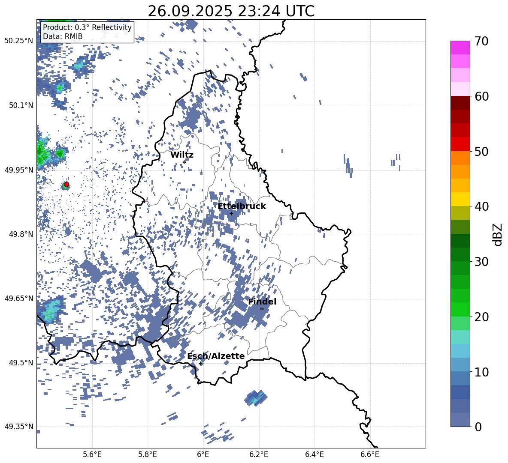Click the orange colorbar segment below 50
The image size is (508, 463).
pyautogui.click(x=460, y=158)
